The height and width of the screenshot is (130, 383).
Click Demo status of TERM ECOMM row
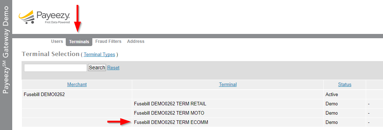[x=332, y=122]
